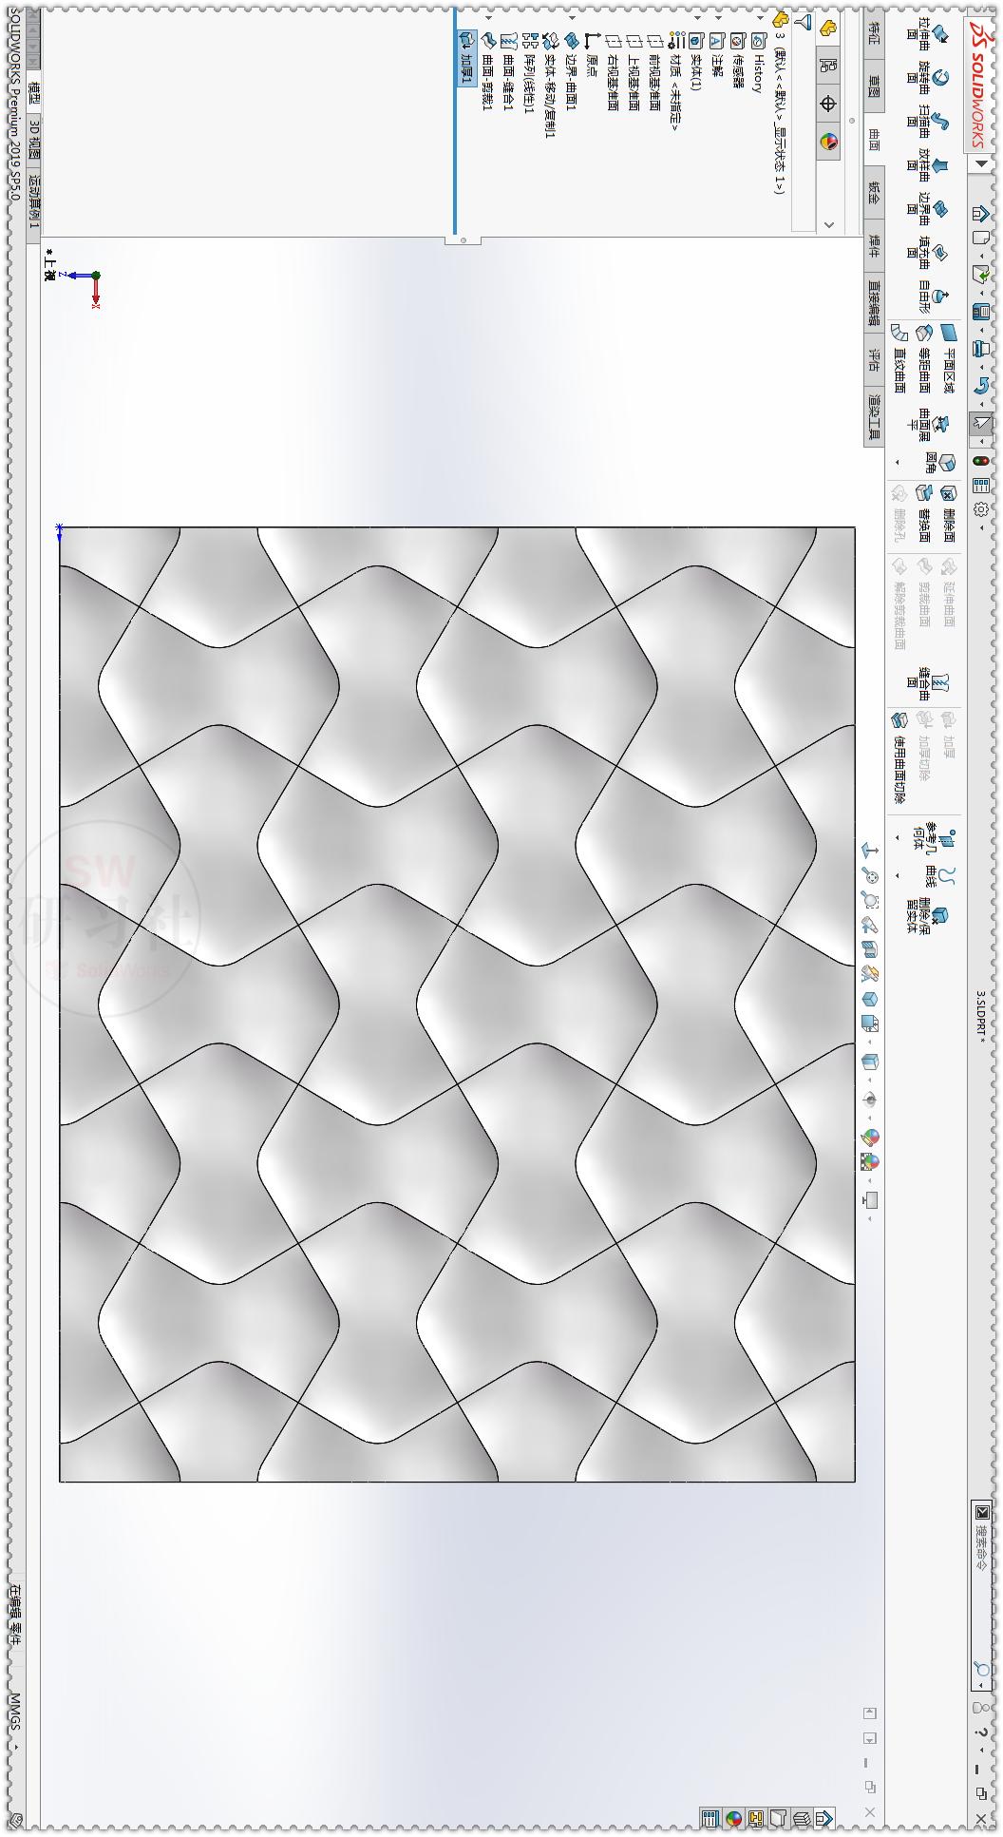Open the DisplayManager color ball tab
This screenshot has height=1837, width=1003.
(x=828, y=143)
